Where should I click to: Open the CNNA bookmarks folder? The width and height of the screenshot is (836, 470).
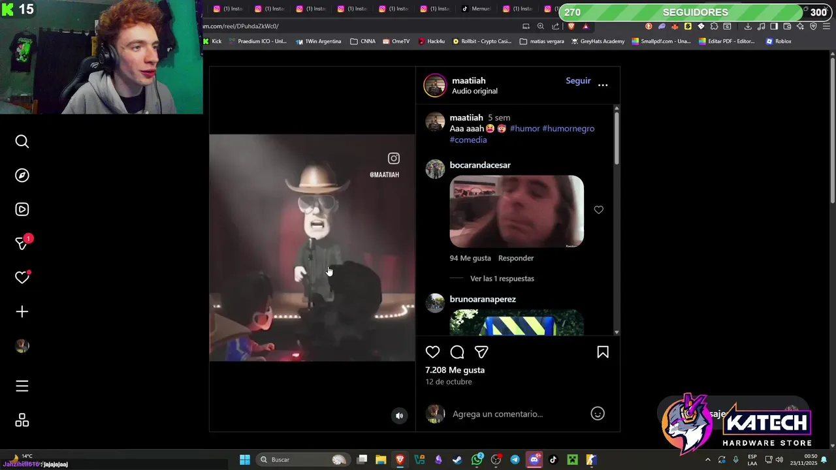pos(363,41)
